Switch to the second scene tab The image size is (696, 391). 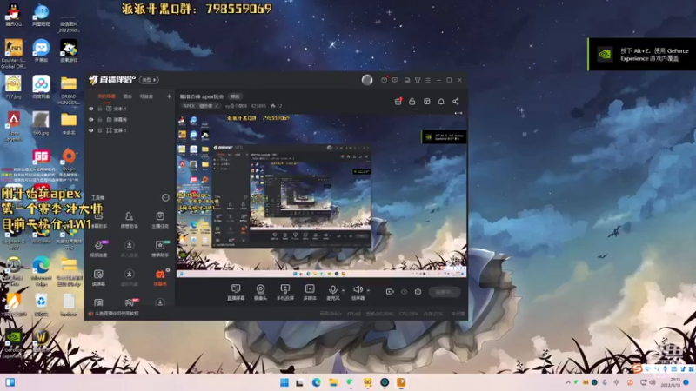click(127, 96)
